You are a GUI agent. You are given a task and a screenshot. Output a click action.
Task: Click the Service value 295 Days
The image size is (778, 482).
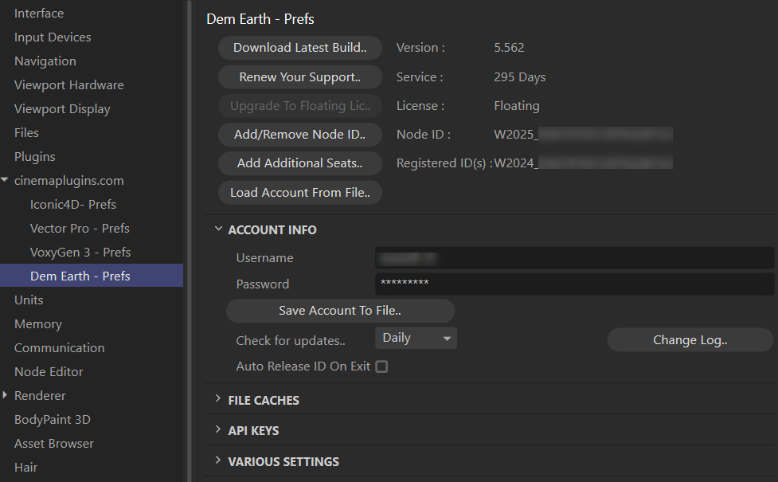pyautogui.click(x=519, y=77)
